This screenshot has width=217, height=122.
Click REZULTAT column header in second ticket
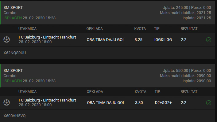click(x=189, y=92)
